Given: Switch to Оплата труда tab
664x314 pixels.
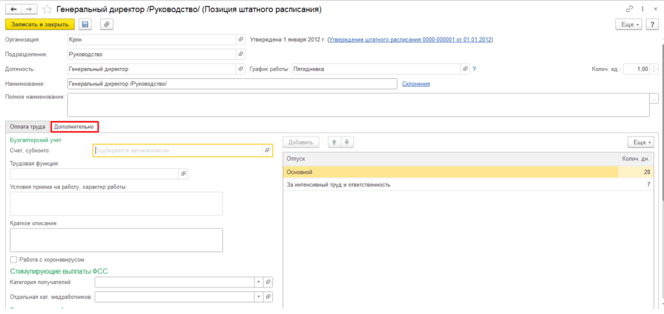Looking at the screenshot, I should click(27, 126).
